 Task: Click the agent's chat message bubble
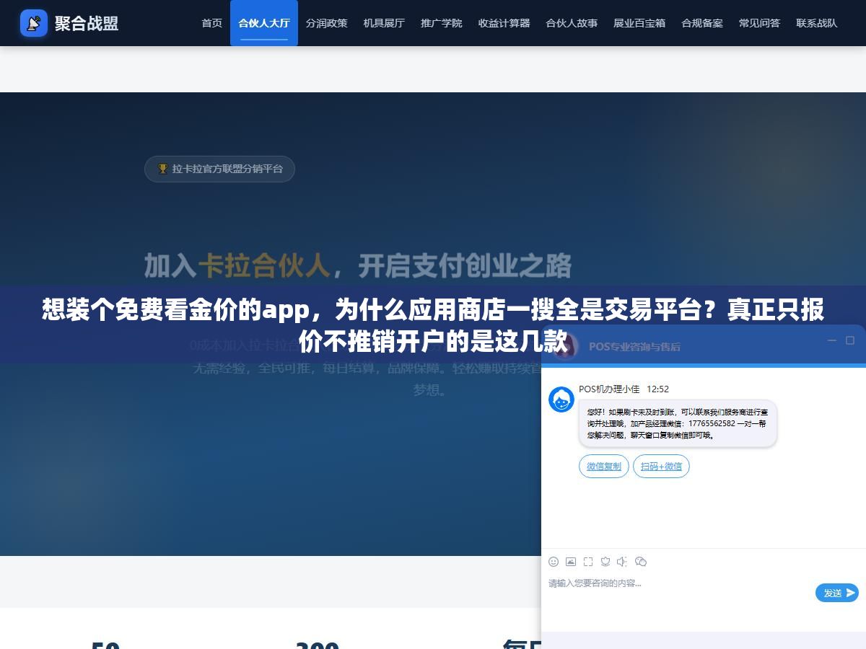pos(678,424)
